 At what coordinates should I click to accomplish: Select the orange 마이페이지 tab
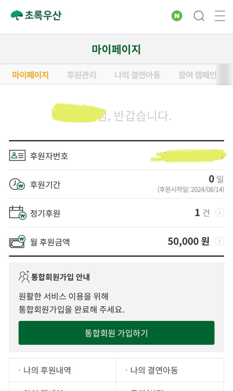(30, 75)
